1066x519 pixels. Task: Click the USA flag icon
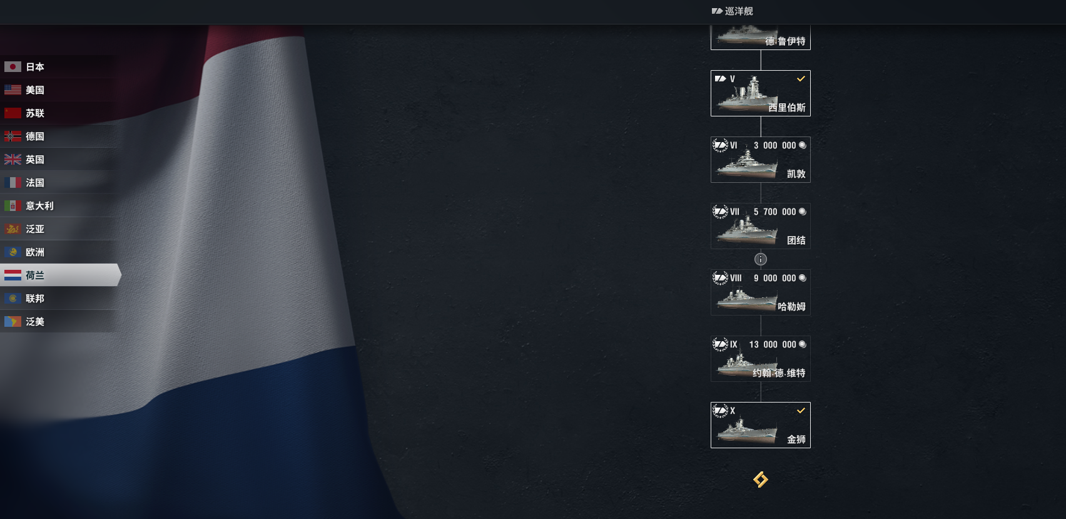pyautogui.click(x=13, y=90)
